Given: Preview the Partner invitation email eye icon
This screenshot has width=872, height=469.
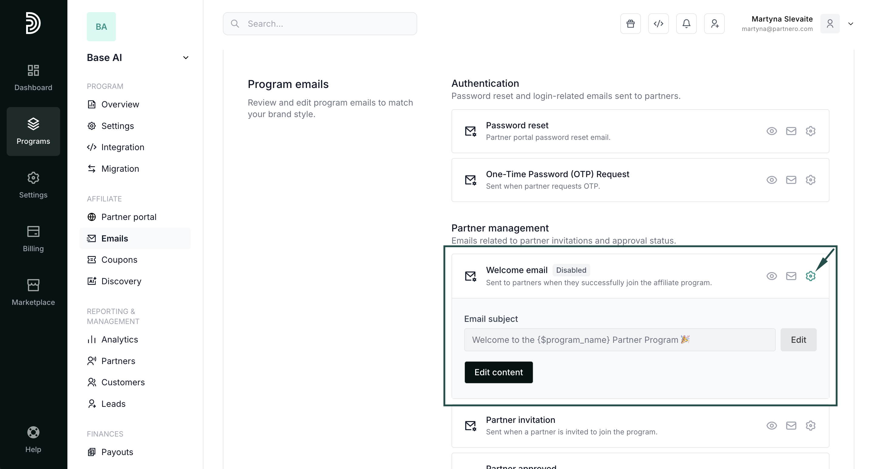Looking at the screenshot, I should [x=772, y=425].
